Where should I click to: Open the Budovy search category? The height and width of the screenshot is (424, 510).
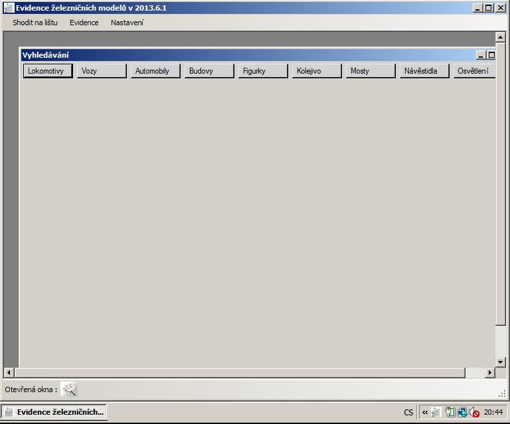(x=209, y=71)
